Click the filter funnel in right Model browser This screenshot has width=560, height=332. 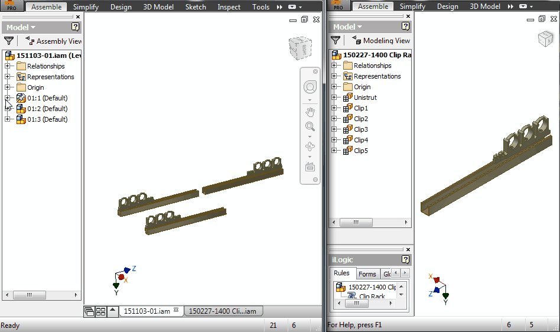point(336,40)
